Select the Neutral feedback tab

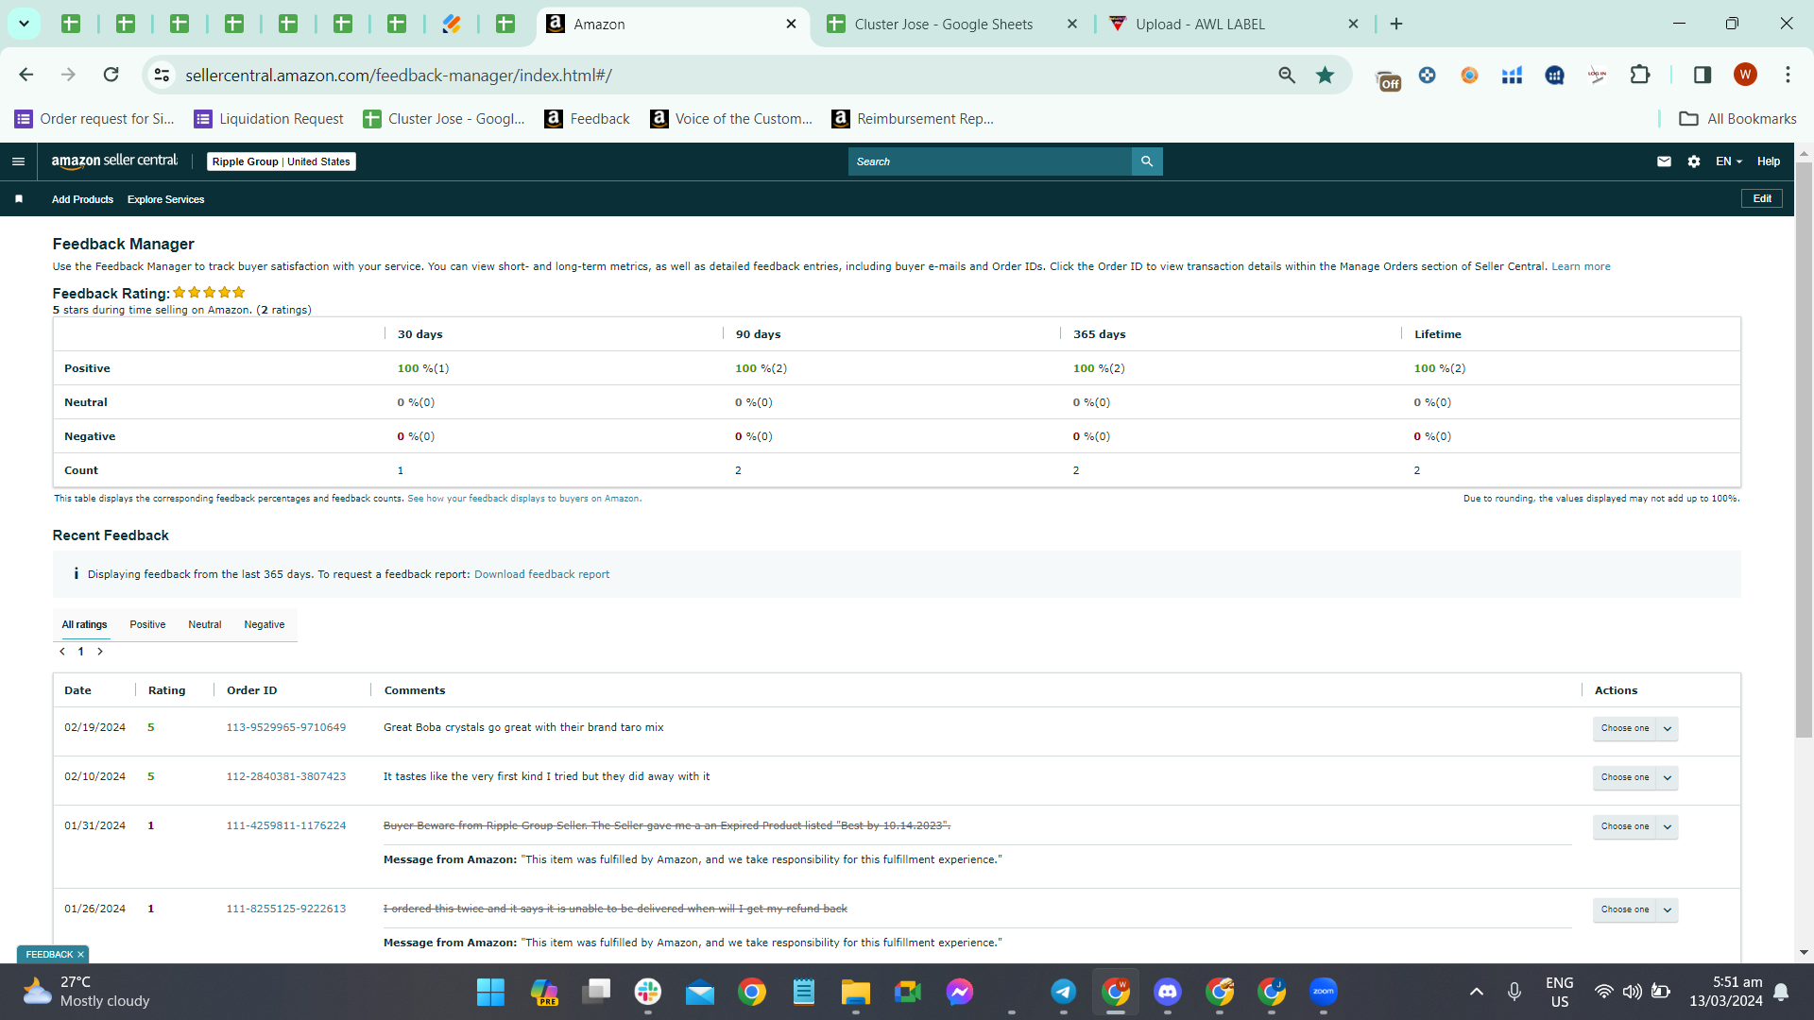click(204, 624)
